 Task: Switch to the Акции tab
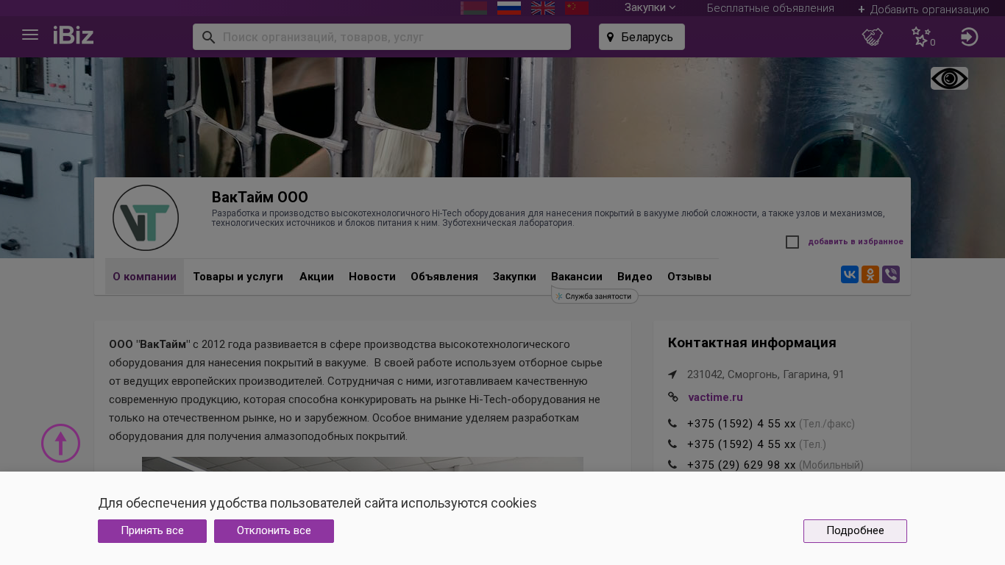point(316,277)
